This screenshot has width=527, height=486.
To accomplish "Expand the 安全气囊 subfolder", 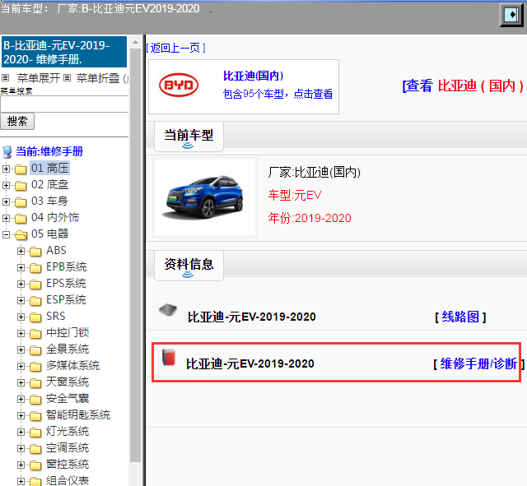I will (x=21, y=399).
